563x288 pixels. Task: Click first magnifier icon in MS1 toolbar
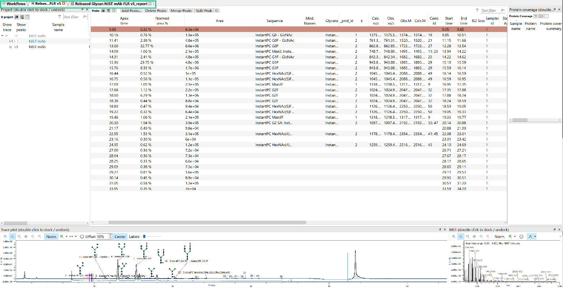(453, 236)
